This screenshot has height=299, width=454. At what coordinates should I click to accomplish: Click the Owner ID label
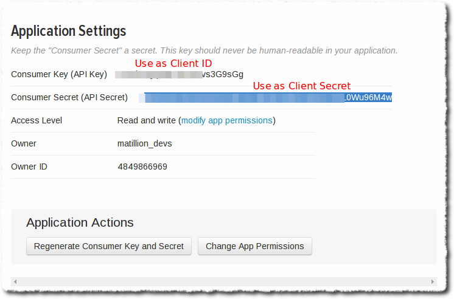[x=29, y=167]
